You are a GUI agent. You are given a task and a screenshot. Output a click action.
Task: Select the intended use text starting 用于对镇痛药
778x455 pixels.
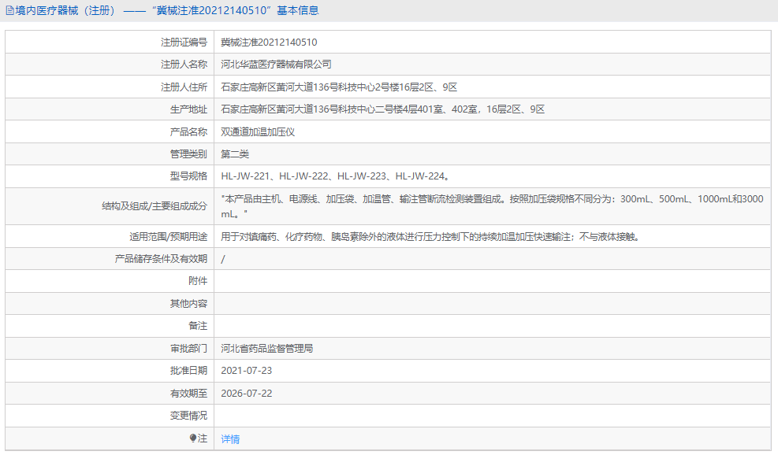[430, 237]
